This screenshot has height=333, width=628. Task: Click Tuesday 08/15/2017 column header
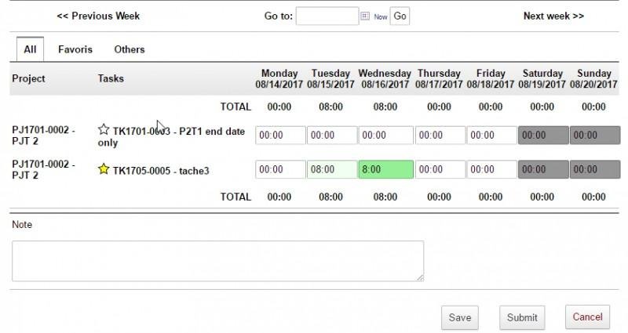click(x=330, y=79)
